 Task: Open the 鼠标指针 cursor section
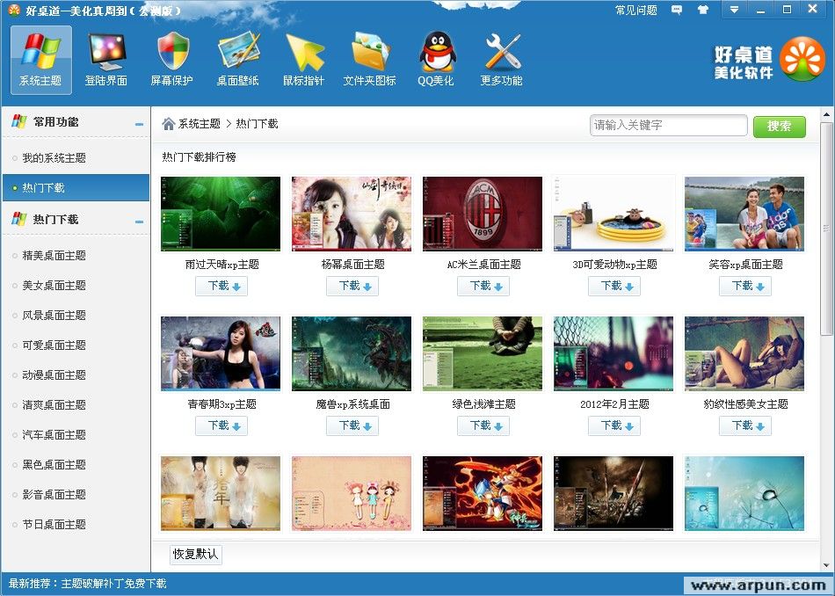(303, 59)
